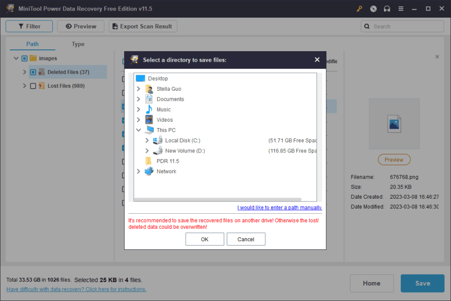Expand the Network node
Image resolution: width=451 pixels, height=301 pixels.
(x=138, y=171)
